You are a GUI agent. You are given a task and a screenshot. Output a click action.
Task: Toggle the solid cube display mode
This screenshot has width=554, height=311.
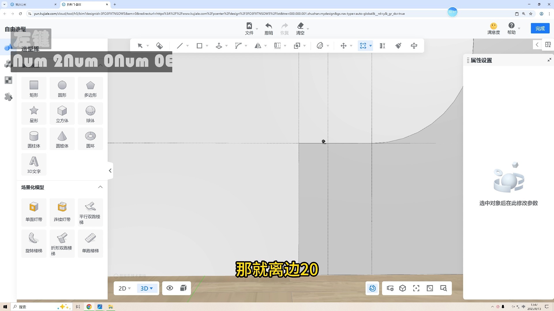click(x=183, y=288)
